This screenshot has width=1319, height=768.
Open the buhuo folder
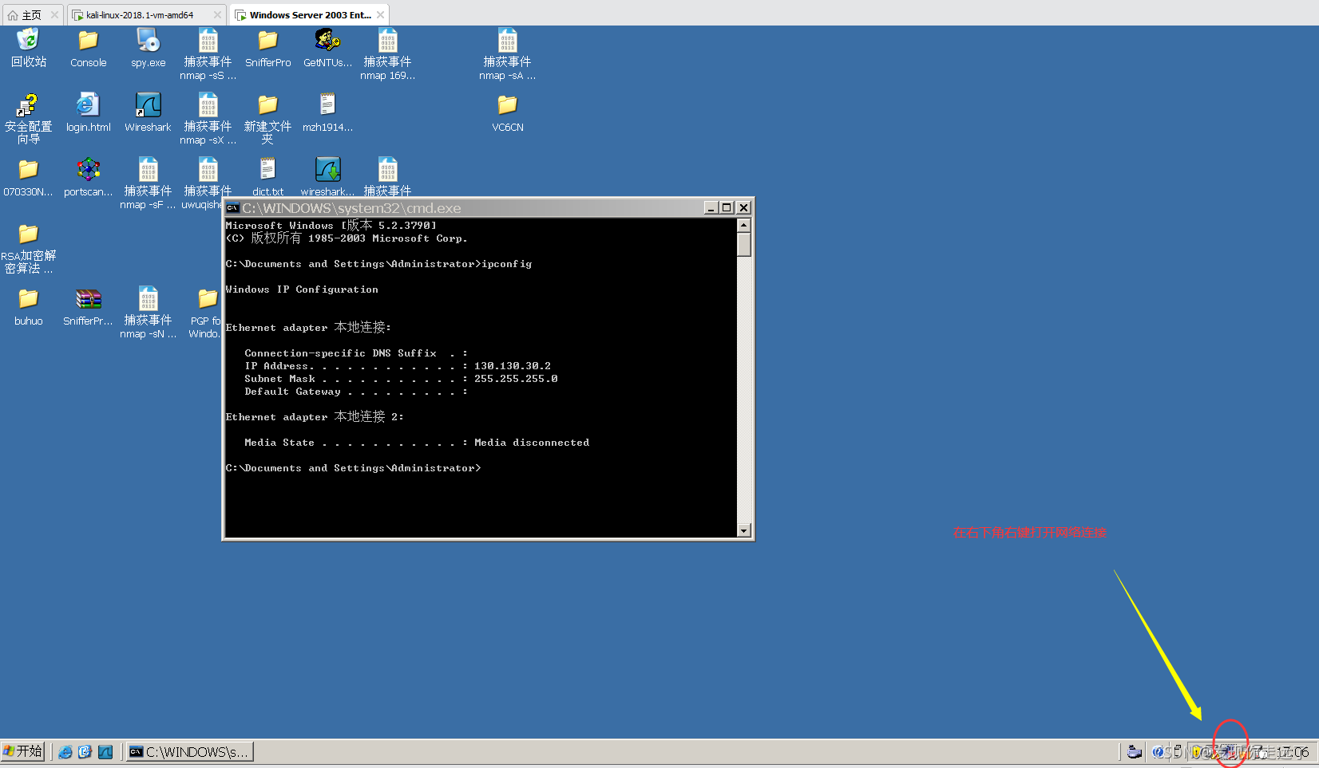29,306
